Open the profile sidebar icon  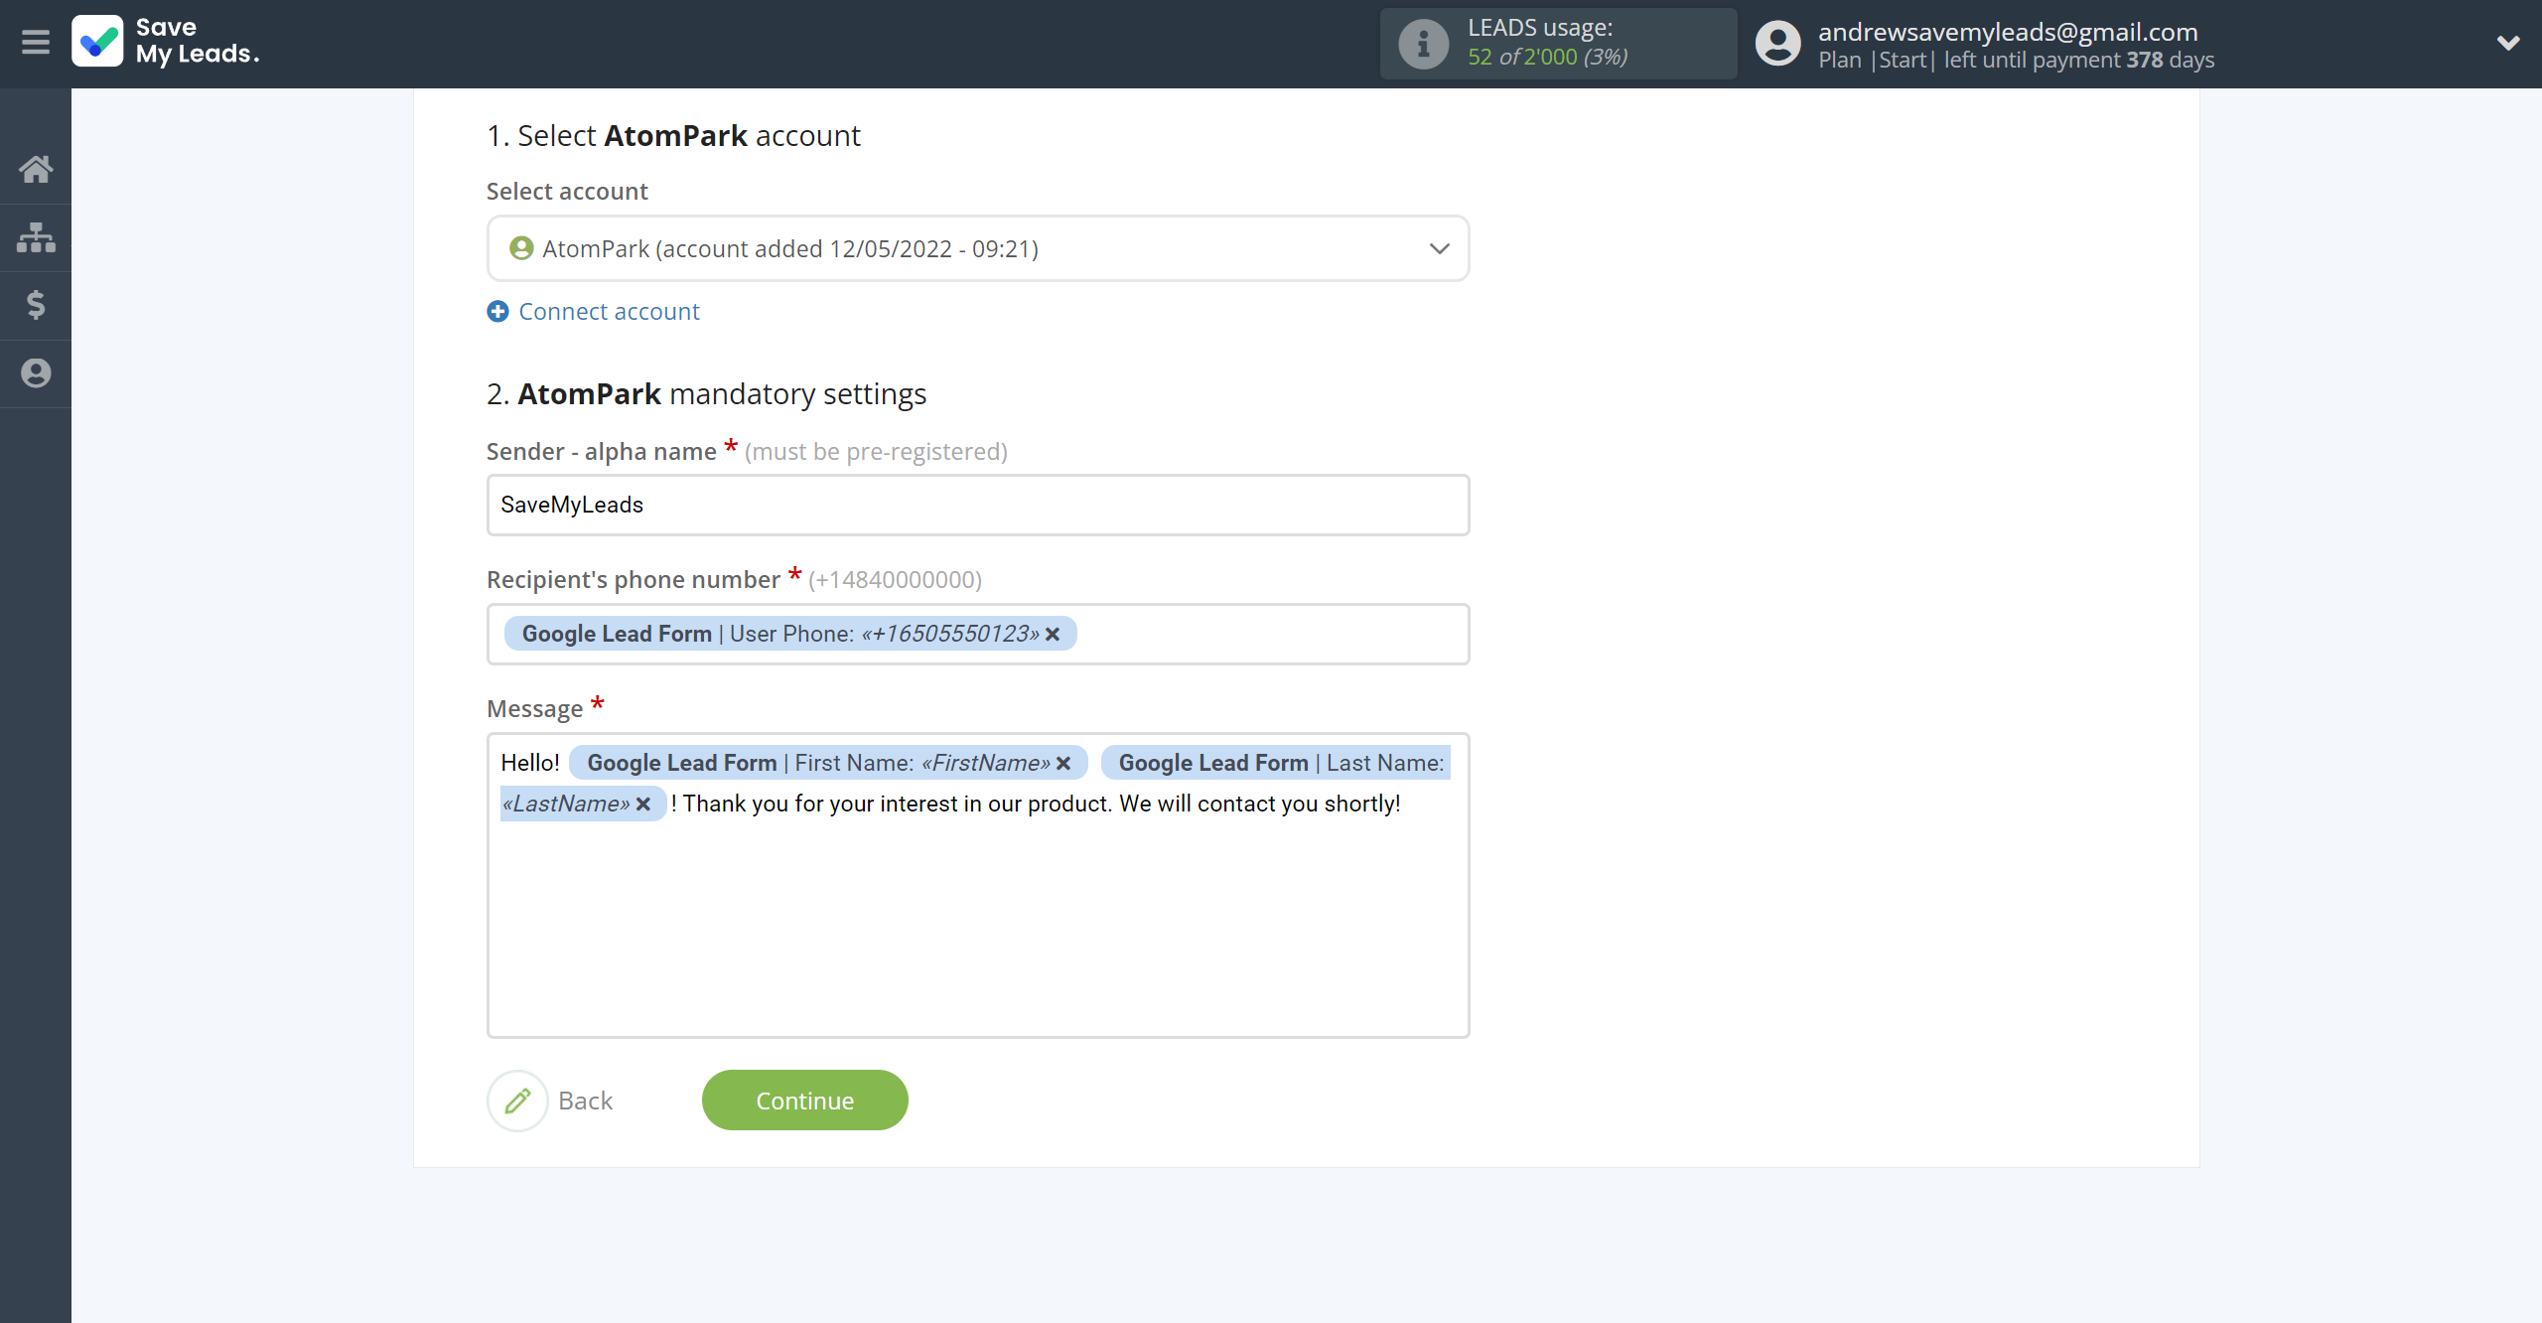pyautogui.click(x=36, y=373)
